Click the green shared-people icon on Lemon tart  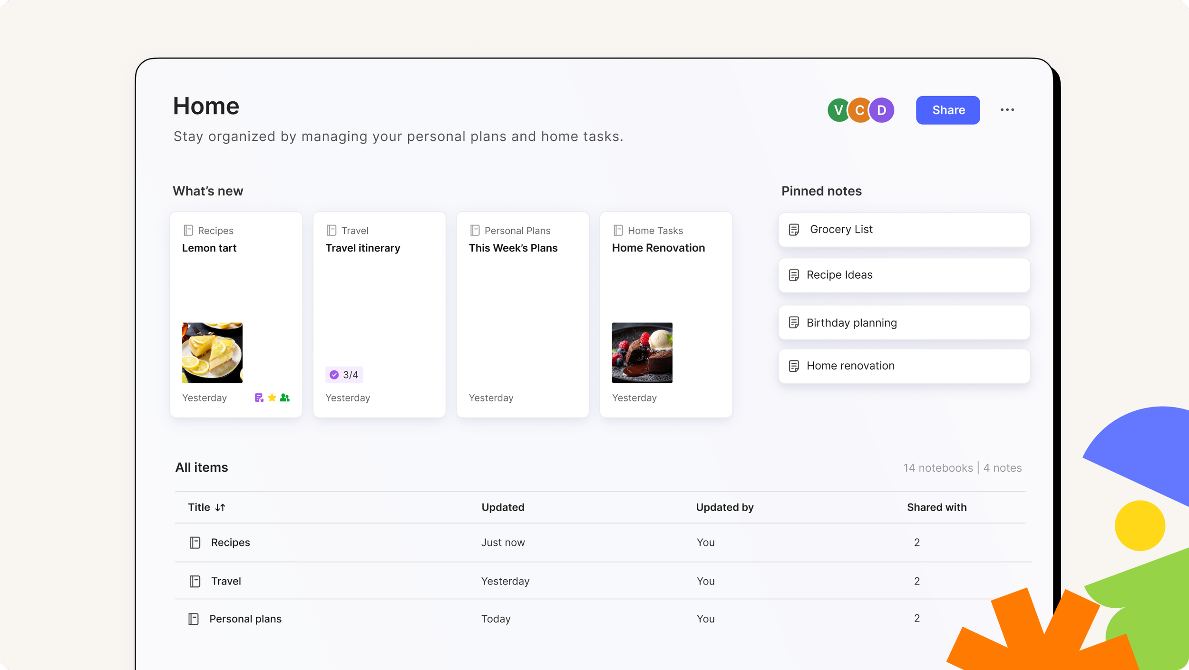(x=285, y=398)
